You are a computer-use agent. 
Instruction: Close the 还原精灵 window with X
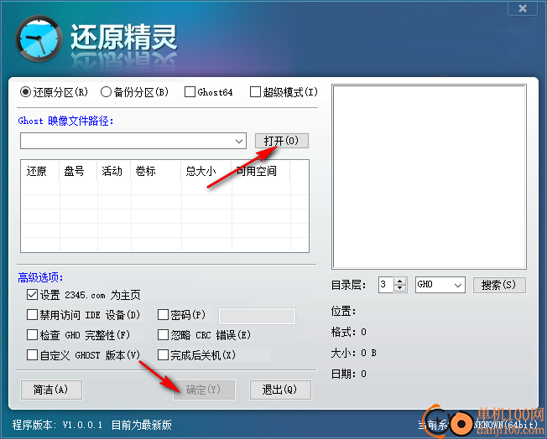point(522,8)
